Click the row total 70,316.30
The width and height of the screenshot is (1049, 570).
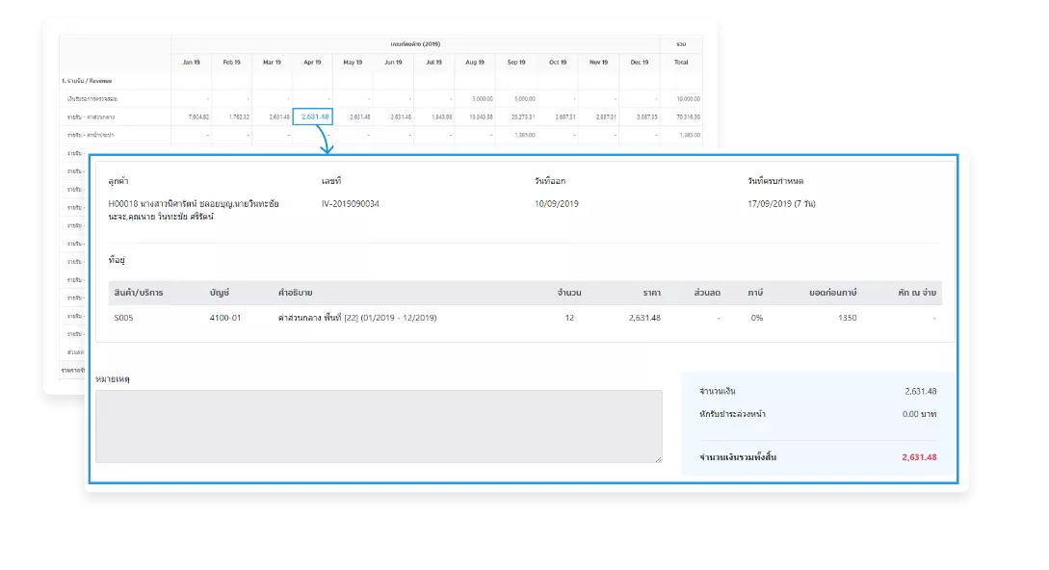pos(688,117)
